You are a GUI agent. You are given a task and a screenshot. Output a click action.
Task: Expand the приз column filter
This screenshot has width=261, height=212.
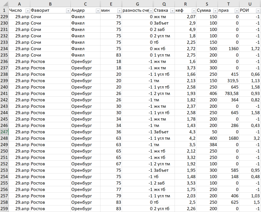click(237, 10)
